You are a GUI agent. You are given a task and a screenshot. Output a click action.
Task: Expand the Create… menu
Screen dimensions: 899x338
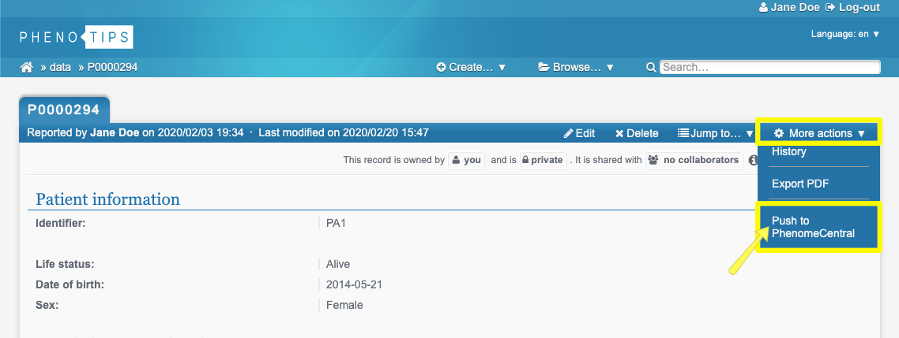[472, 68]
